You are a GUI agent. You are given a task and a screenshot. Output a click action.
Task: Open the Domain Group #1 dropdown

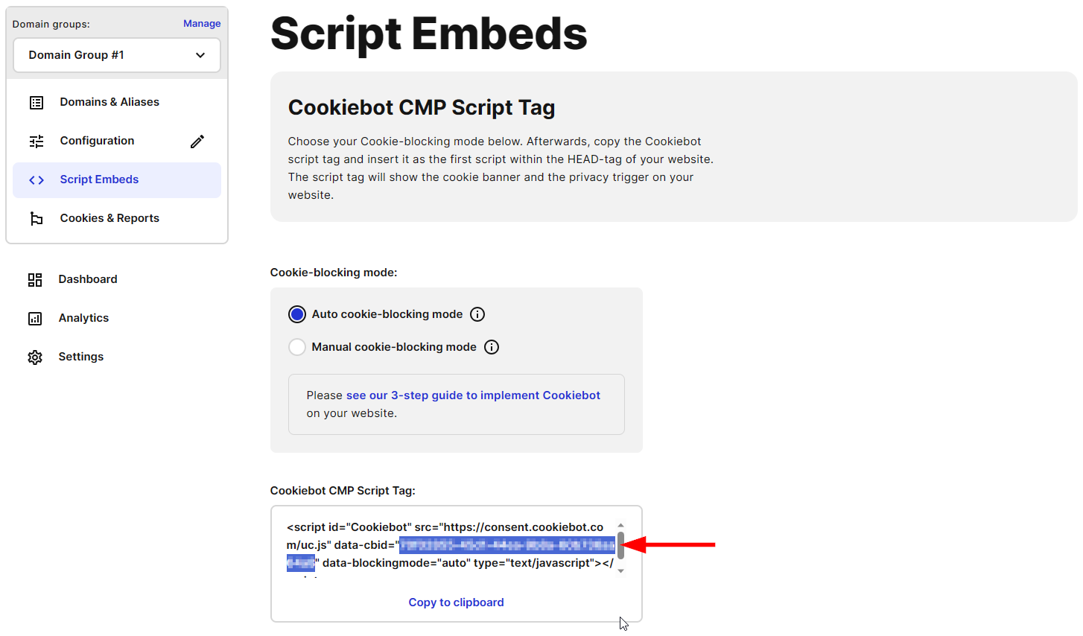tap(117, 55)
